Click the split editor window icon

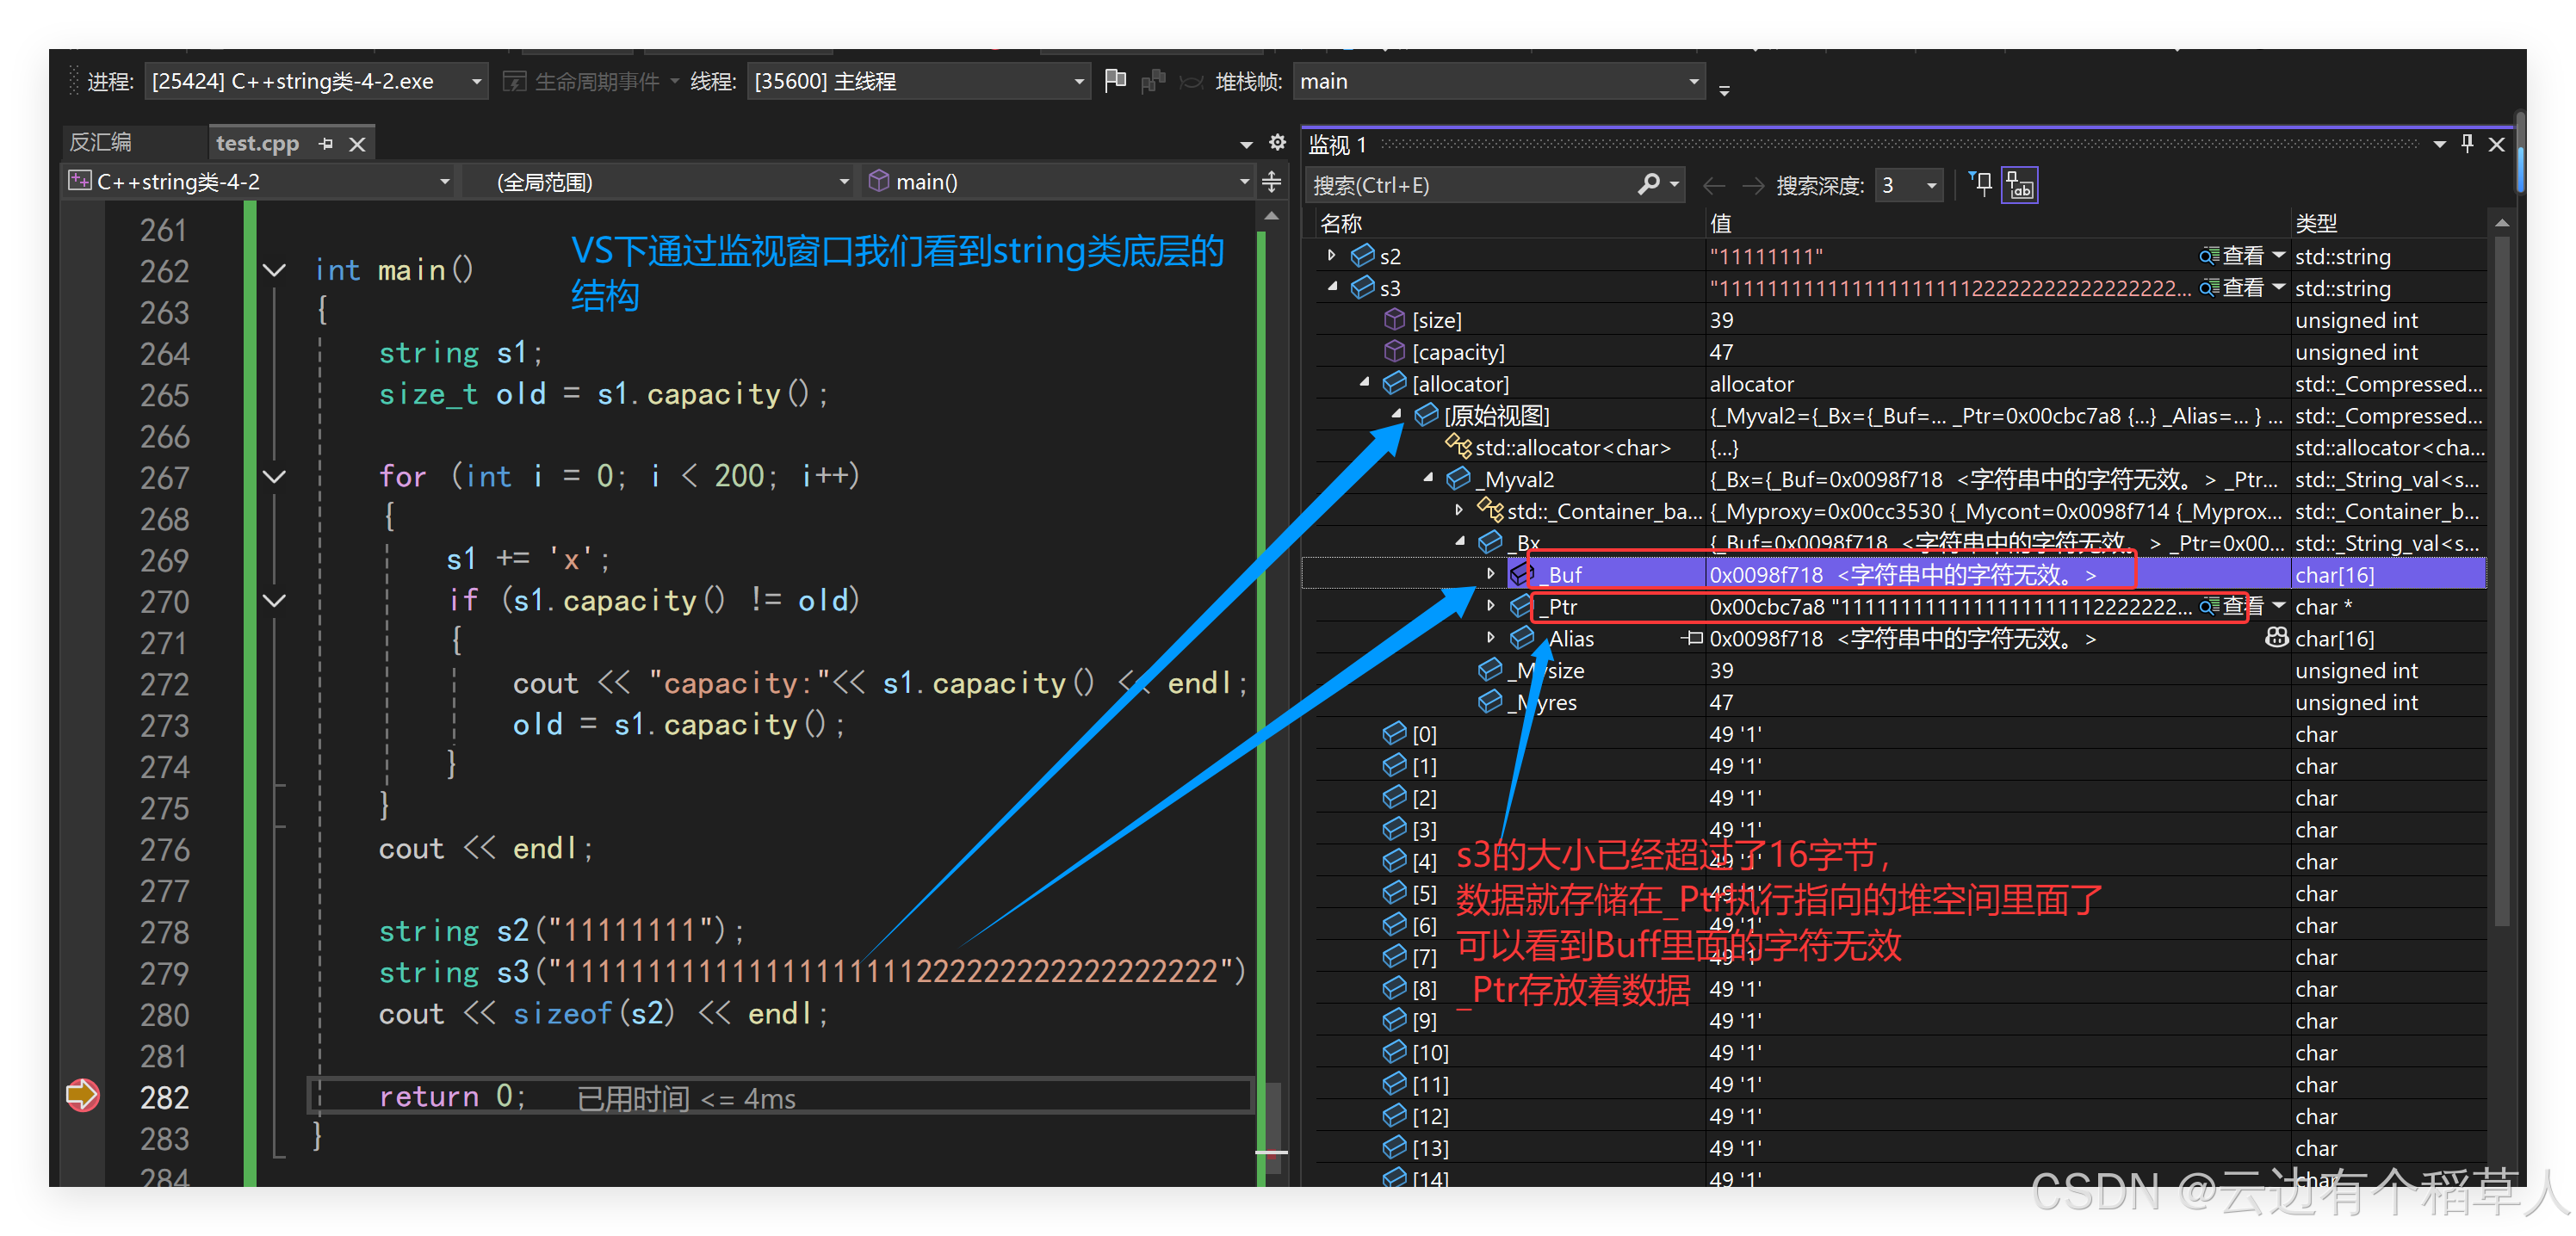pos(1271,182)
